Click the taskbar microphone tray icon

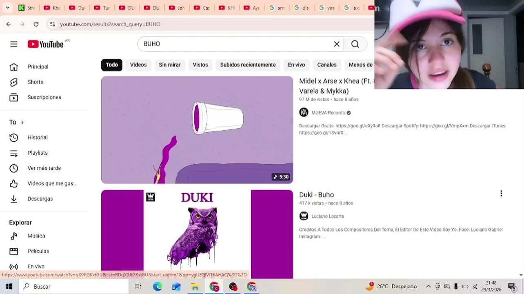coord(456,287)
